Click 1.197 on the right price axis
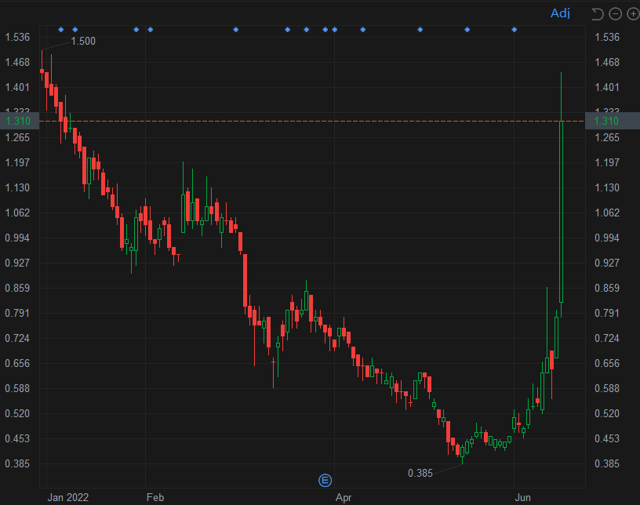 pos(607,162)
